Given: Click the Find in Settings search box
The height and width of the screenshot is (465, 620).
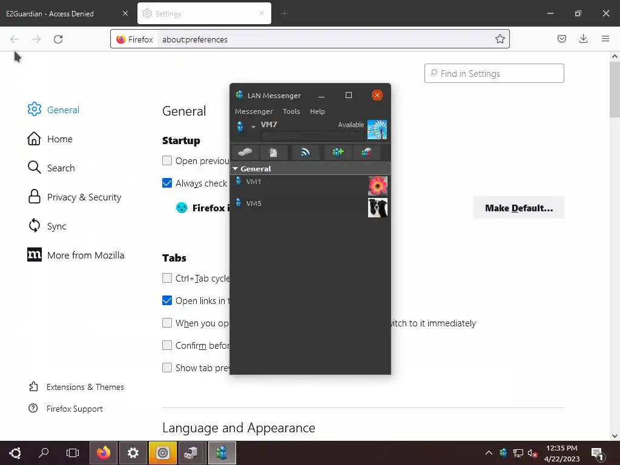Looking at the screenshot, I should [494, 73].
